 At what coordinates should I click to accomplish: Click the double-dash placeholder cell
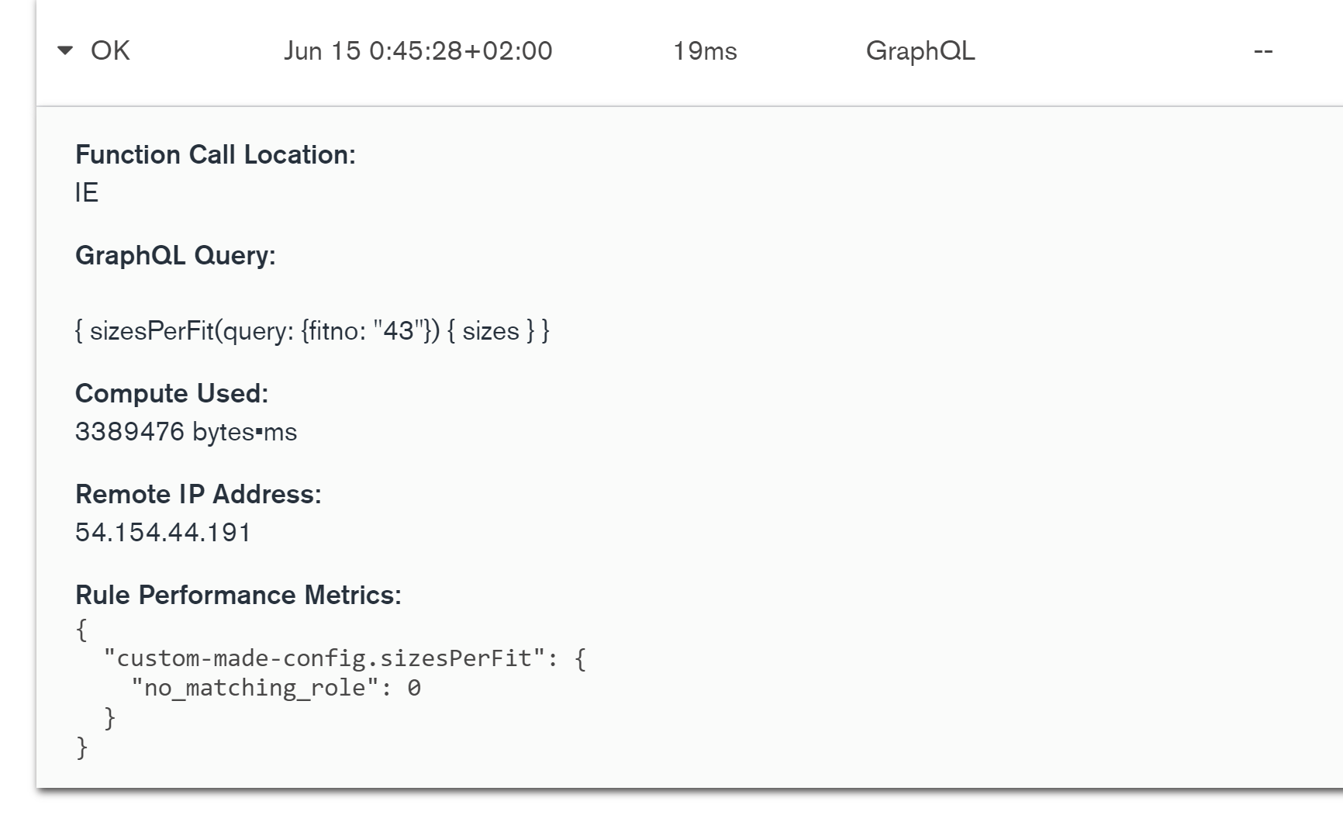[1263, 51]
